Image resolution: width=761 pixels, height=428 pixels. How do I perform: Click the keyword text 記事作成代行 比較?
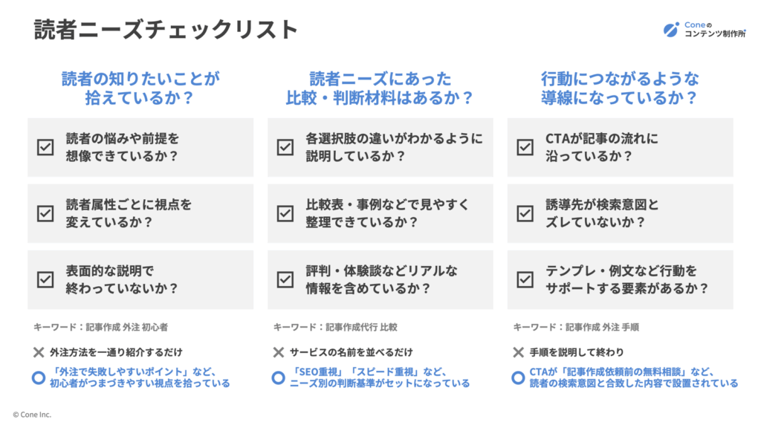click(x=362, y=327)
